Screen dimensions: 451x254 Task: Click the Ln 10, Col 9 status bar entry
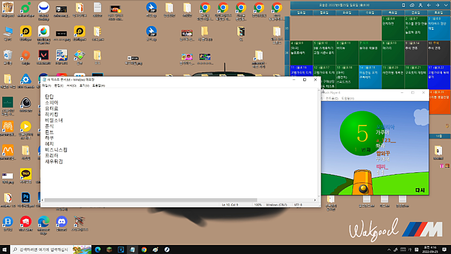coord(230,204)
